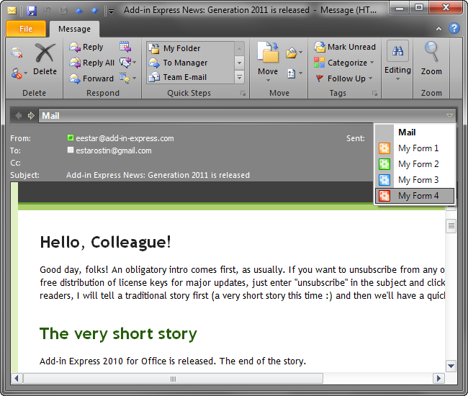Click Reply All in the Respond group
The height and width of the screenshot is (396, 468).
(x=92, y=63)
